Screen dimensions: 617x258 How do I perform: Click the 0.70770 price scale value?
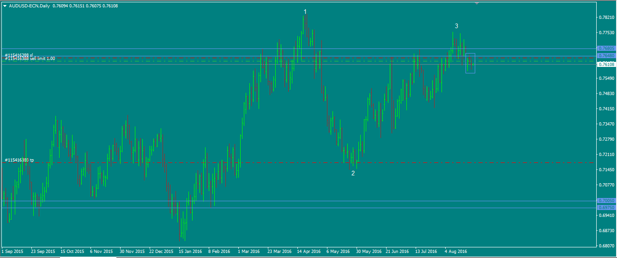coord(605,185)
